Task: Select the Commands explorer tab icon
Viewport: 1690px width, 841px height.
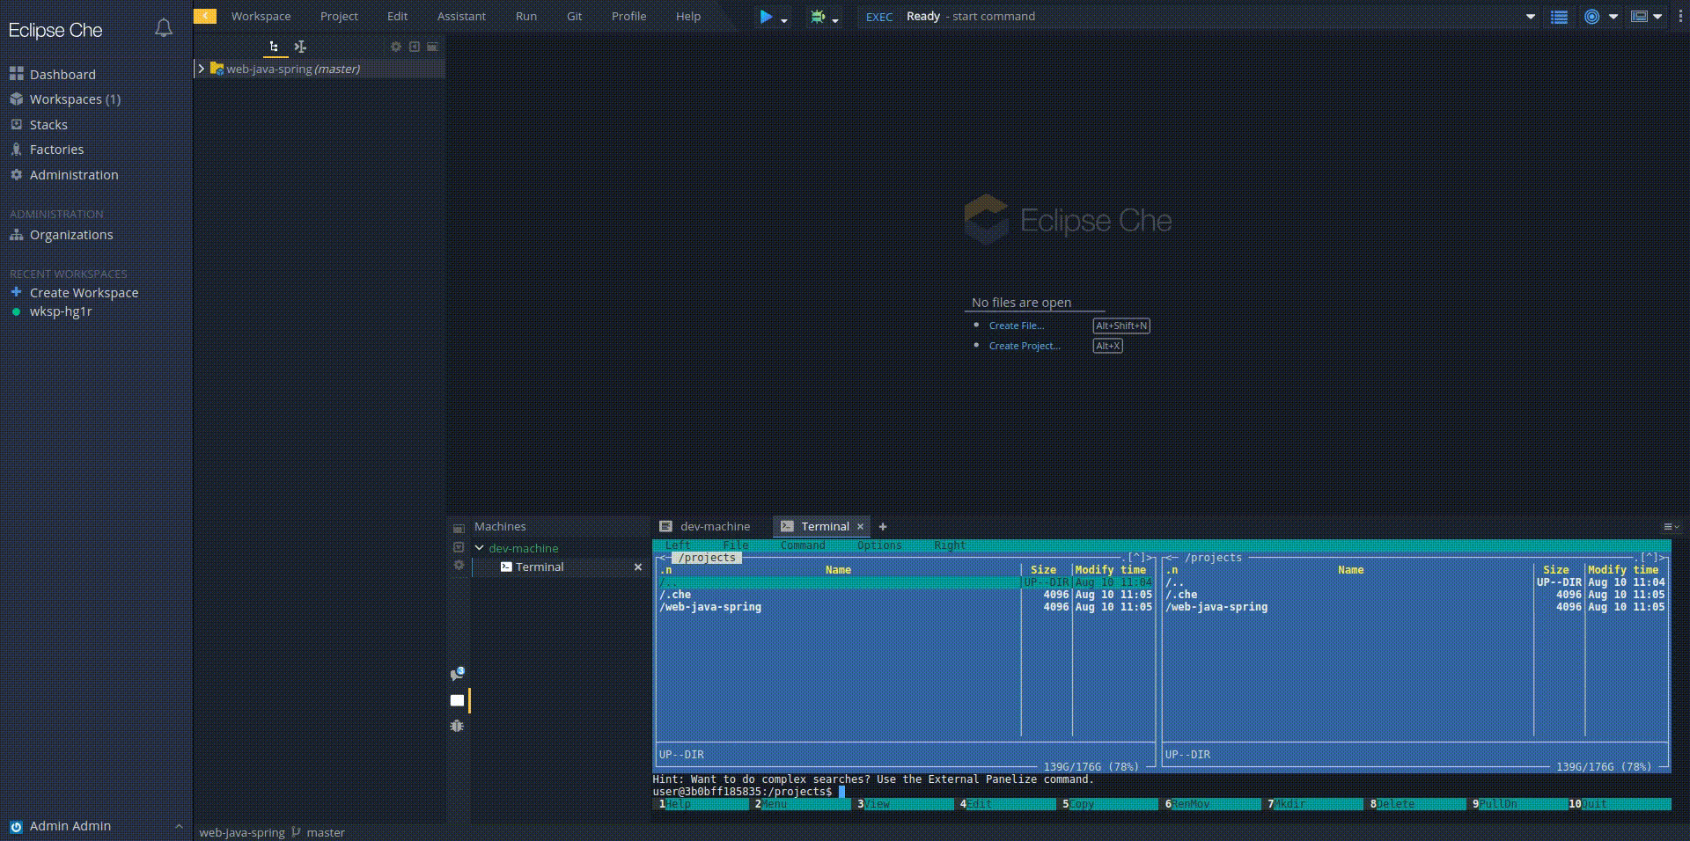Action: click(300, 47)
